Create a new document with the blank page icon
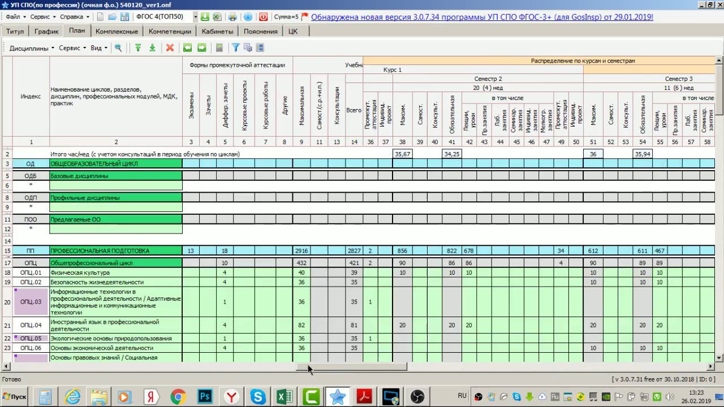 click(100, 17)
